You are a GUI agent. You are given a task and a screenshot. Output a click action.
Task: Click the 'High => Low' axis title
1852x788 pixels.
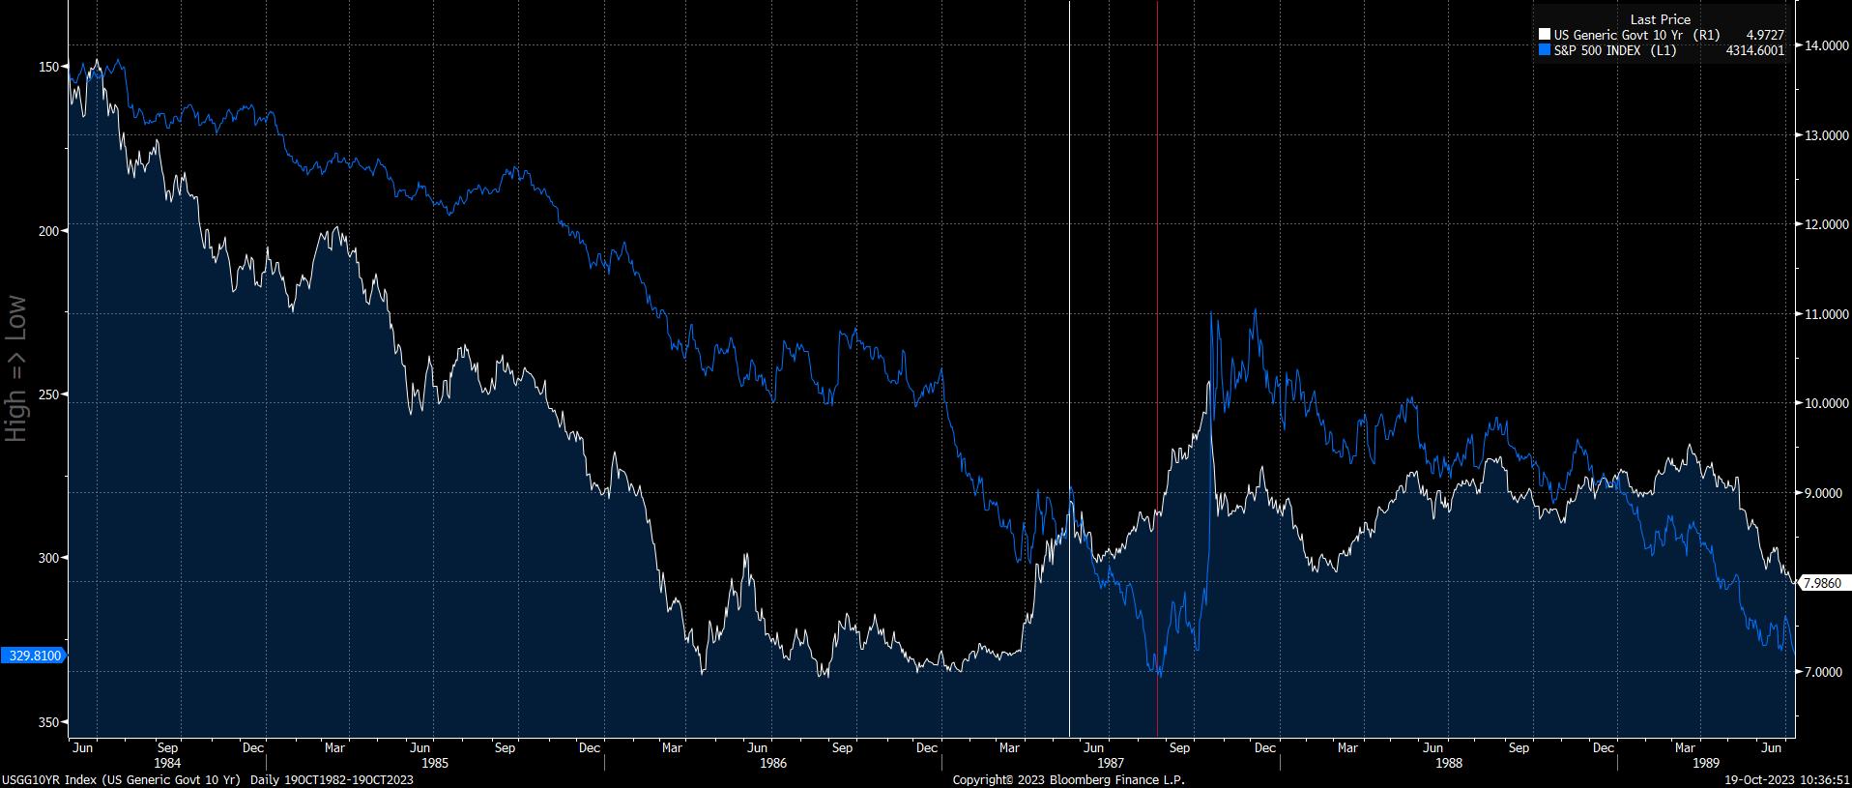tap(16, 368)
